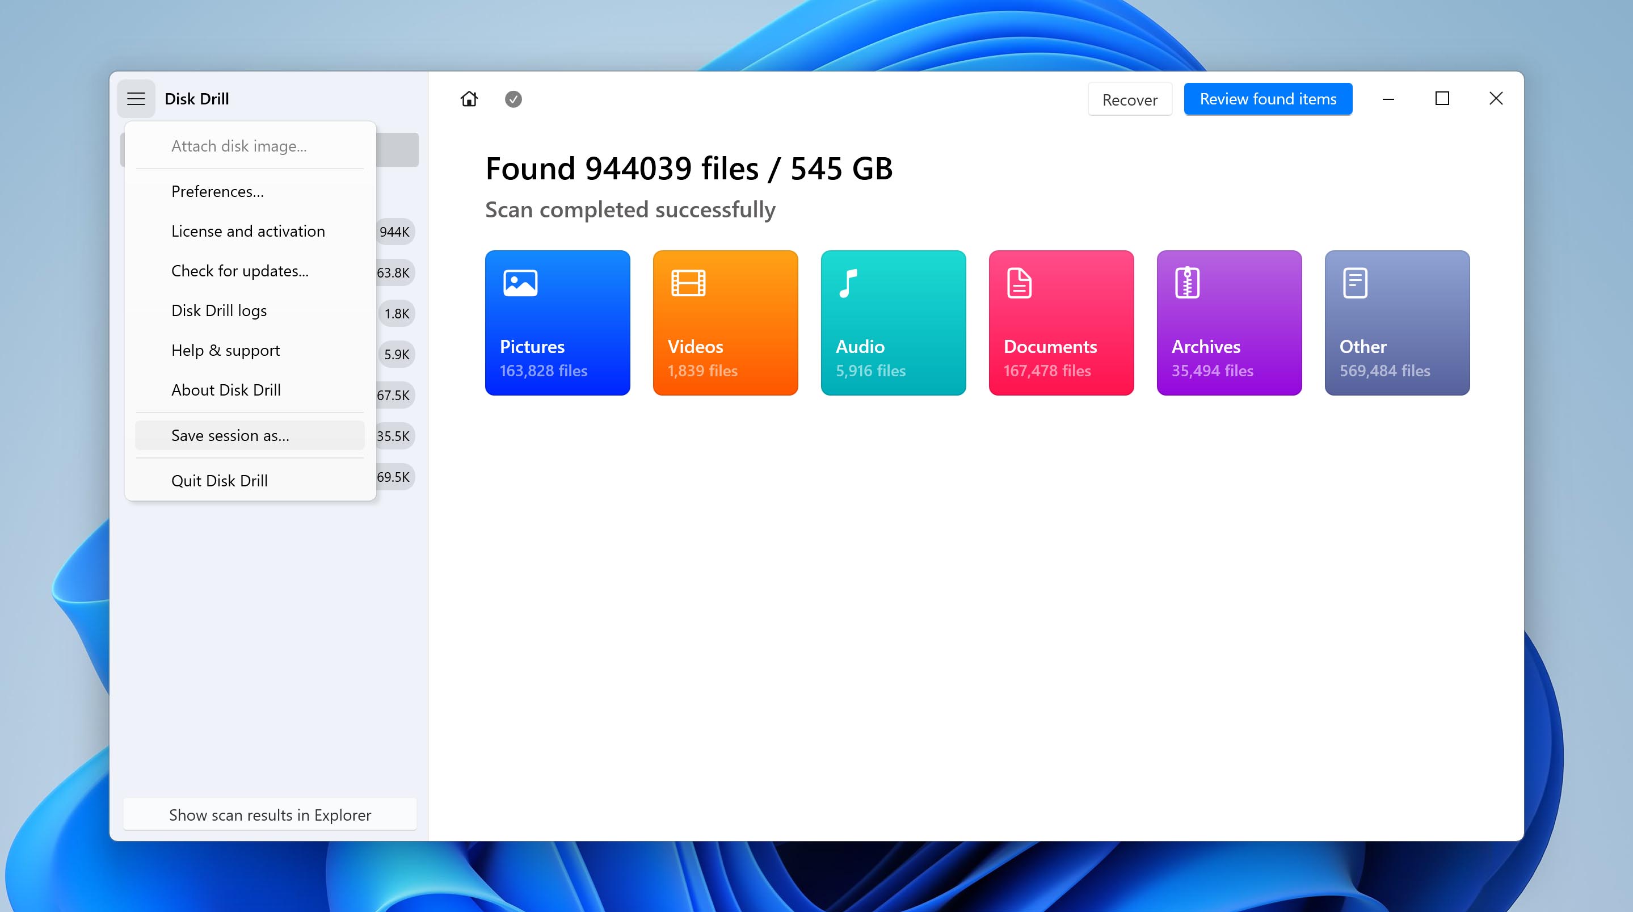The height and width of the screenshot is (912, 1633).
Task: Choose Attach disk image from menu
Action: (250, 146)
